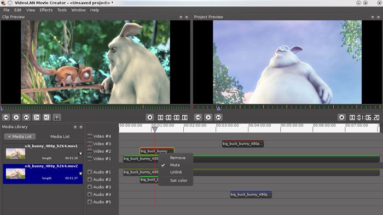Click the Project Preview seek bar cursor
Screen dimensions: 383x215
[219, 109]
